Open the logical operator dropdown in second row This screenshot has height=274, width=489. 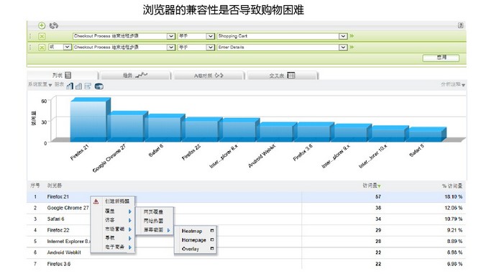point(67,47)
